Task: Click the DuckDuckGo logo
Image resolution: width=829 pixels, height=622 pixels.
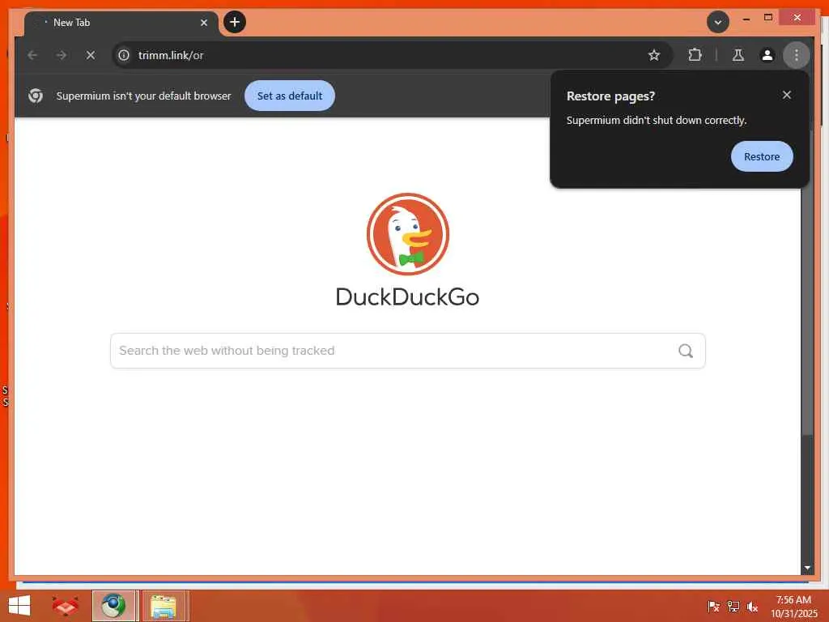Action: click(x=408, y=234)
